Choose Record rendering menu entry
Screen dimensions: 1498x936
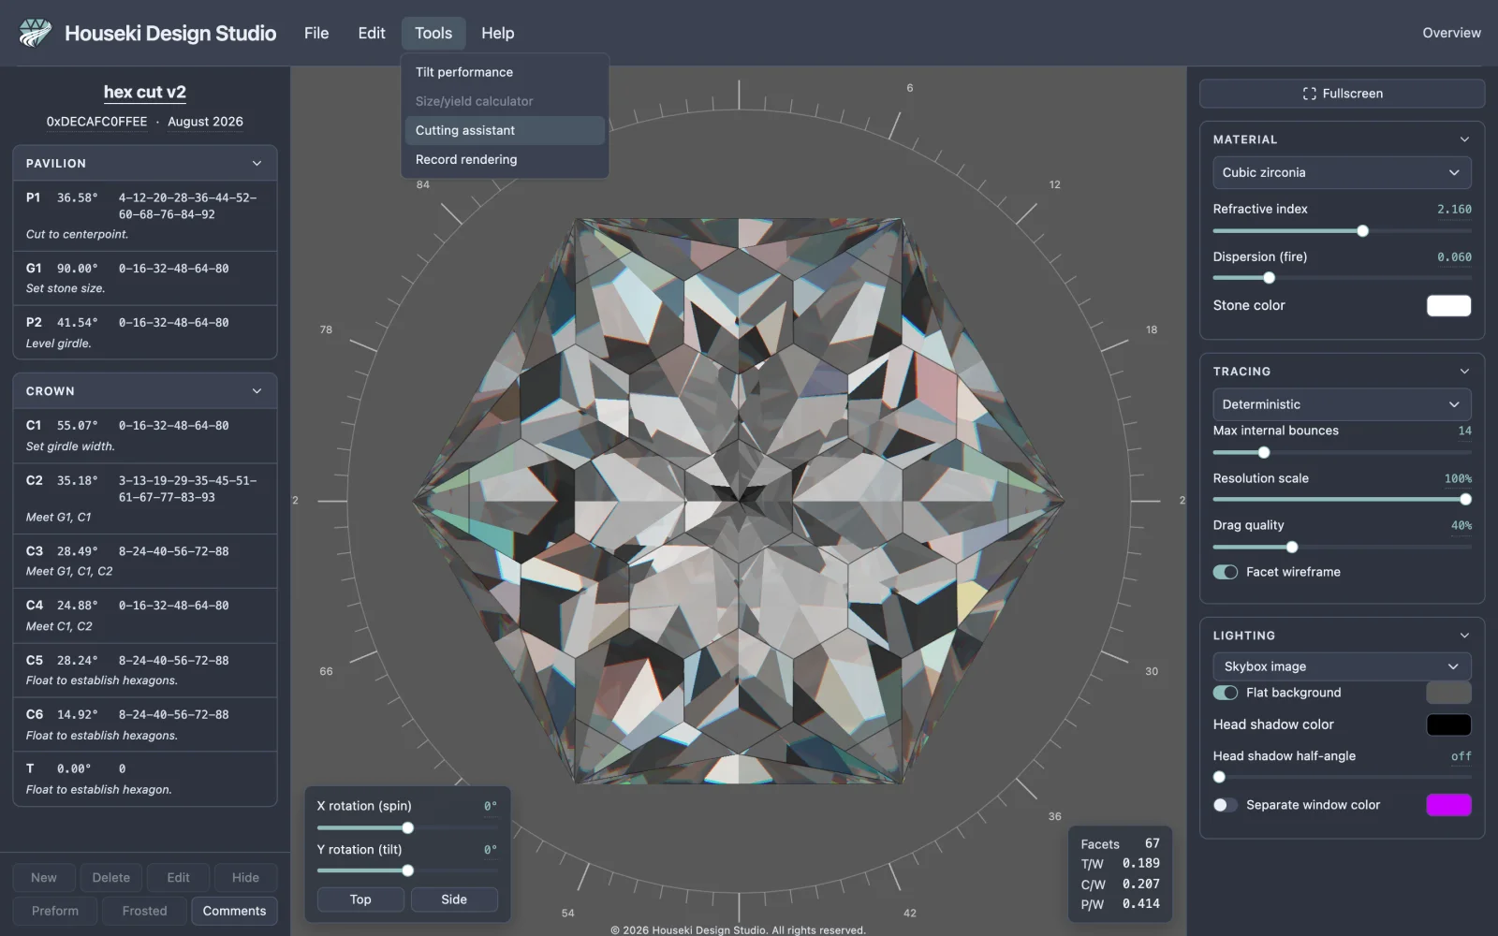(x=505, y=159)
